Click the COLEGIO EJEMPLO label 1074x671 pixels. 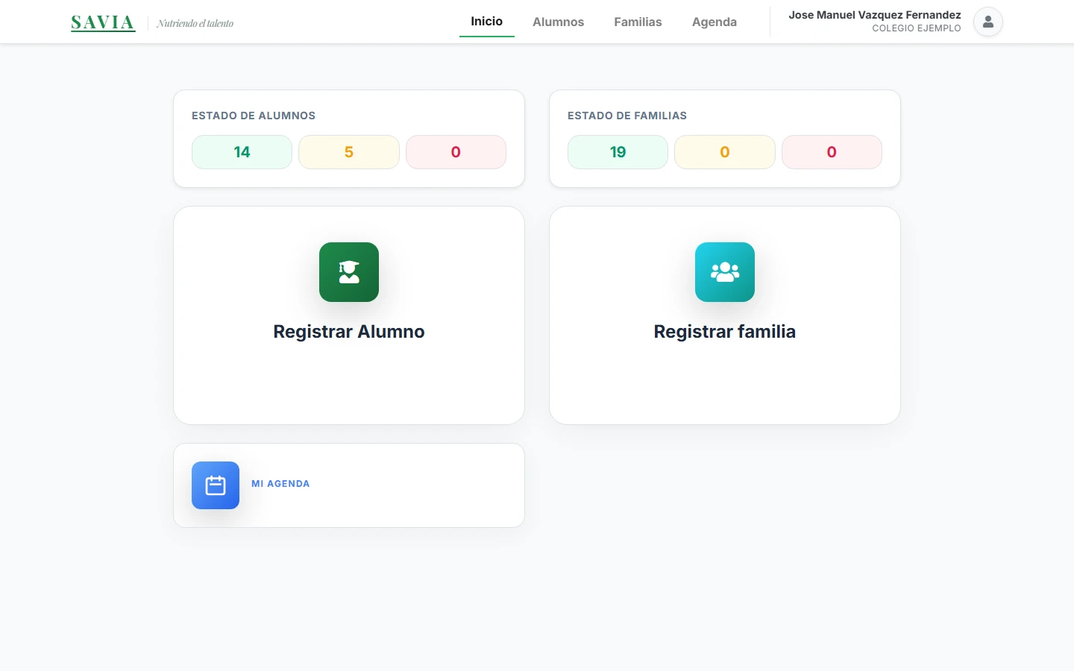click(x=917, y=28)
